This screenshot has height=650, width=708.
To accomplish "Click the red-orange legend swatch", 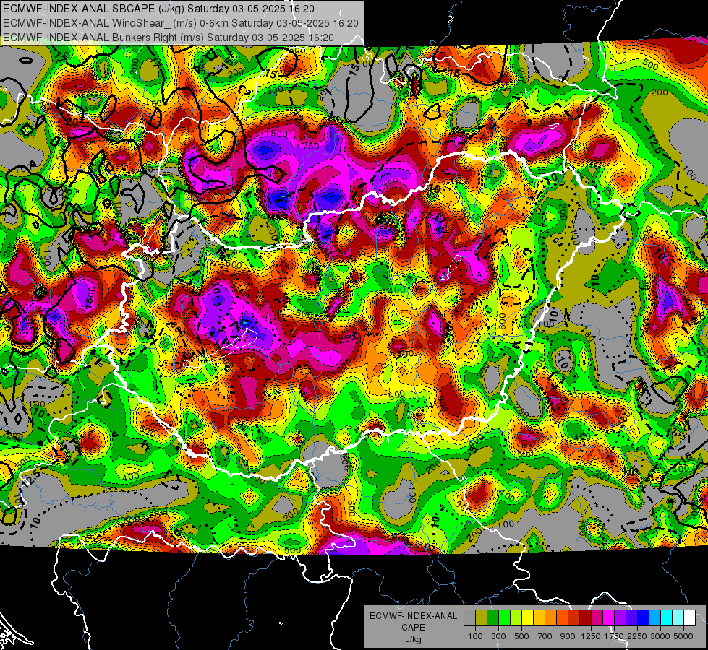I will [562, 618].
